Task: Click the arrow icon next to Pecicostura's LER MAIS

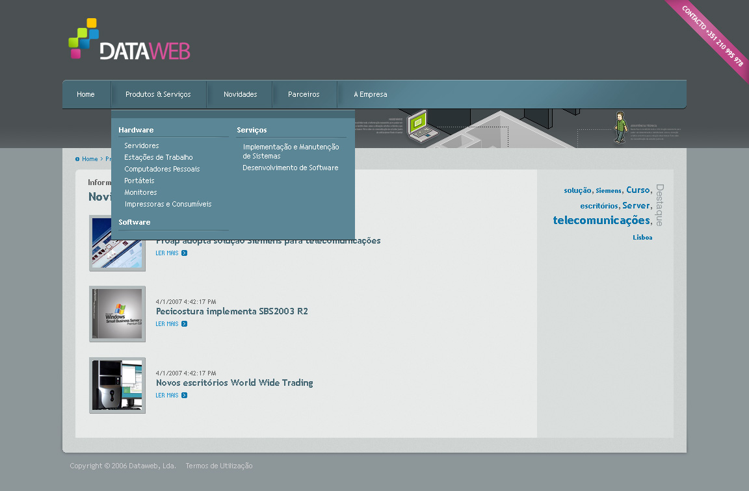Action: coord(185,324)
